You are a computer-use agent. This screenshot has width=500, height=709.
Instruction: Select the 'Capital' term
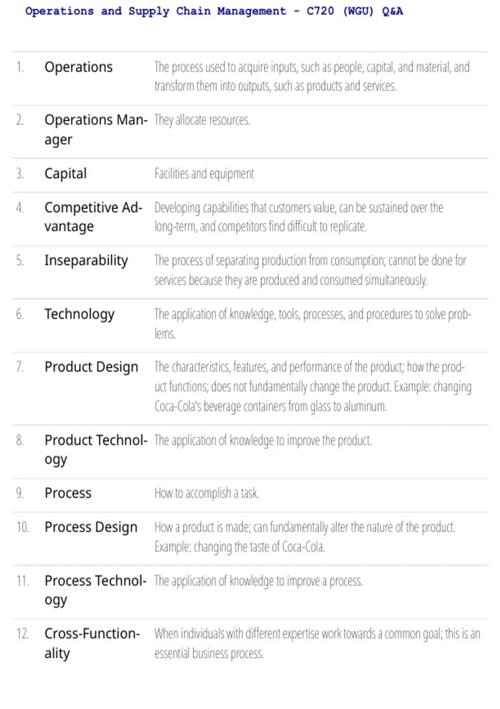[65, 173]
